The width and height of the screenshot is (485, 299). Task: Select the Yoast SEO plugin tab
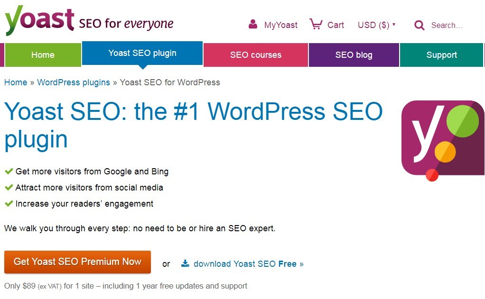[x=142, y=53]
